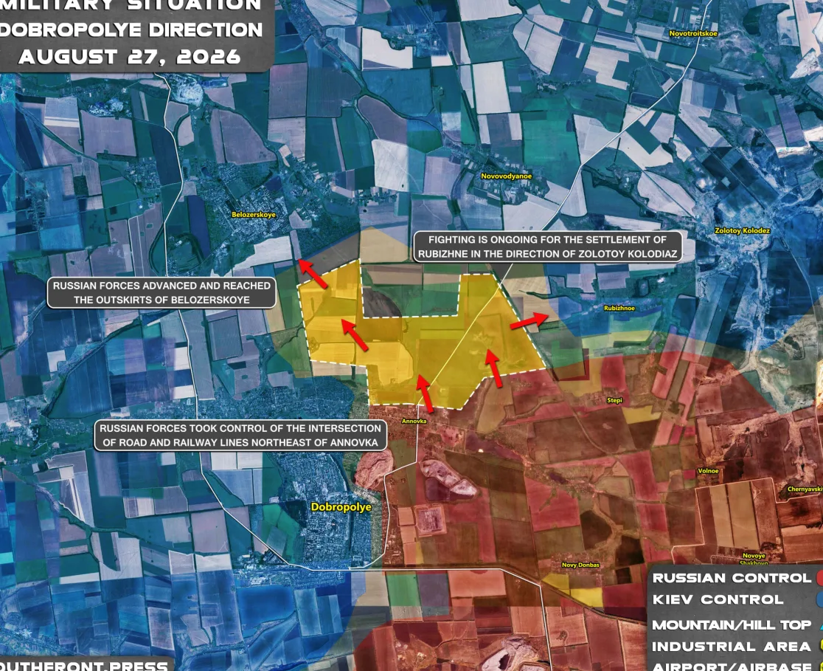Viewport: 823px width, 671px height.
Task: Click the Russian Control legend entry
Action: (x=737, y=578)
